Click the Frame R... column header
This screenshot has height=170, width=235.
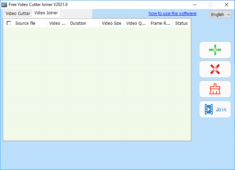coord(160,23)
